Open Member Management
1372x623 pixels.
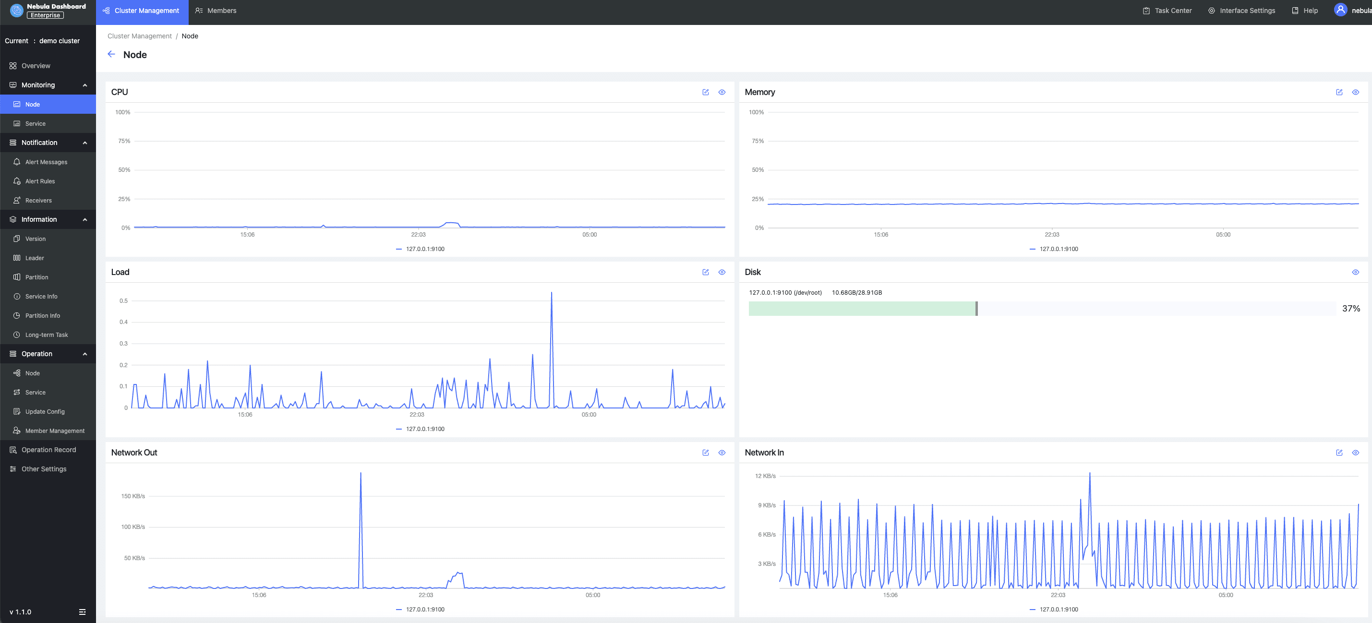point(54,430)
